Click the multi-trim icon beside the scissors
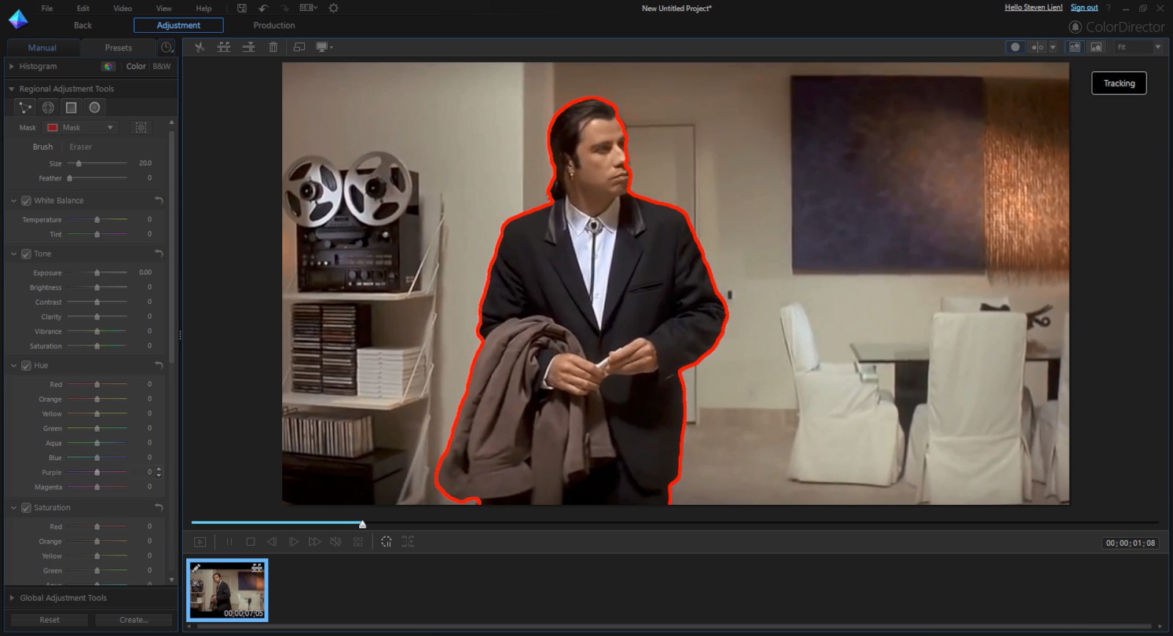 224,47
